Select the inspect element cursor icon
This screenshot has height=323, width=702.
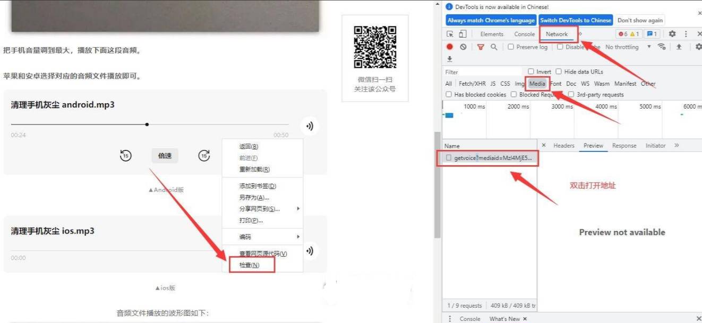coord(450,34)
